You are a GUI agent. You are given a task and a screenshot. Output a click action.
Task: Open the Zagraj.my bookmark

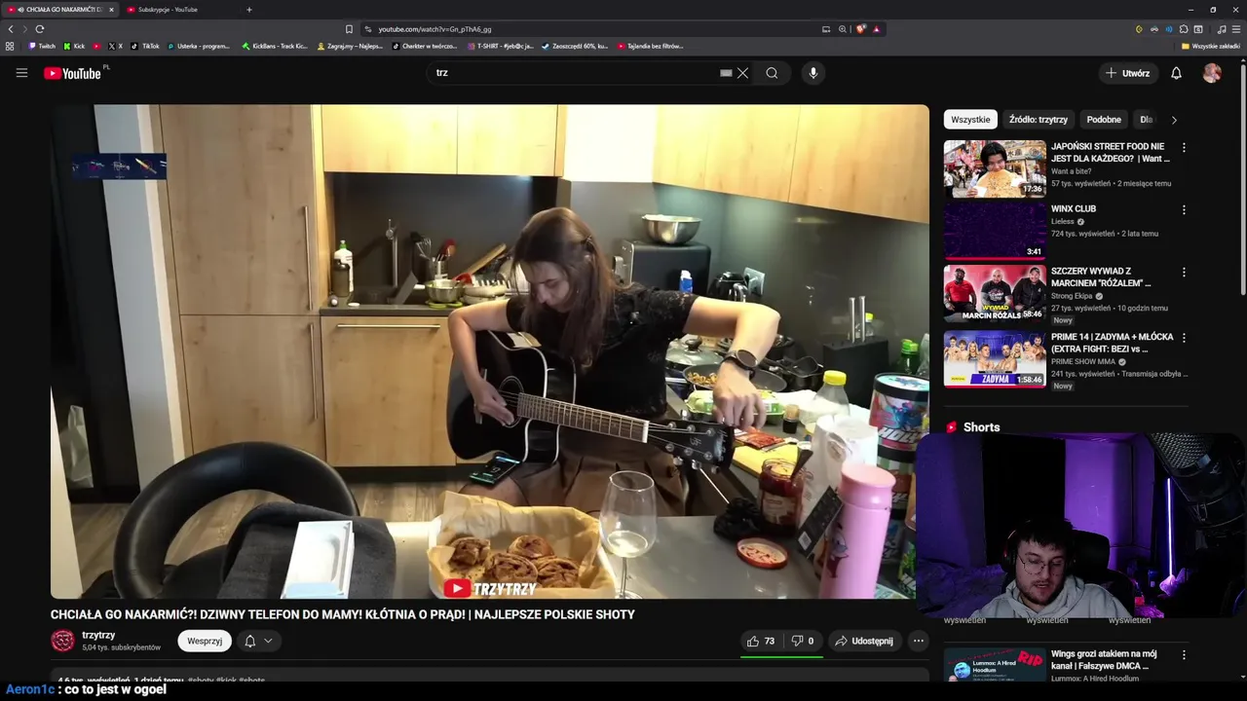tap(352, 46)
